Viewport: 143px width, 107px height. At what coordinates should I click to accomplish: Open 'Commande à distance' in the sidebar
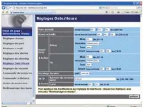pyautogui.click(x=16, y=78)
